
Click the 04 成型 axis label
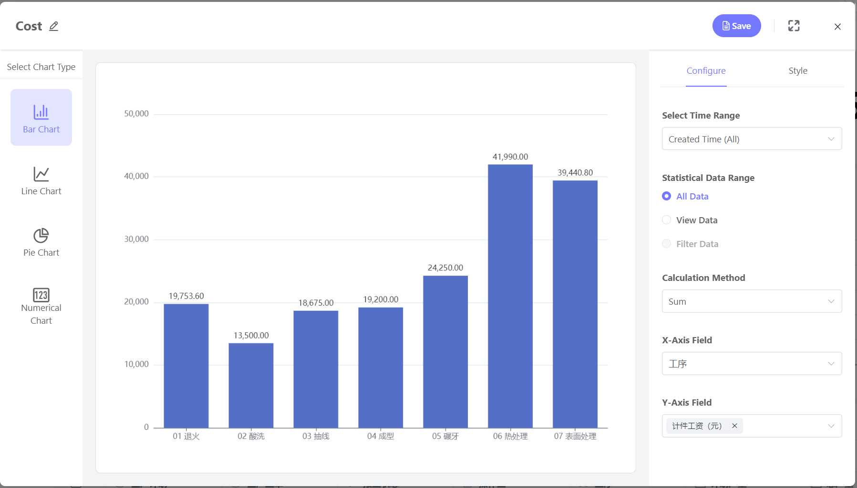381,436
